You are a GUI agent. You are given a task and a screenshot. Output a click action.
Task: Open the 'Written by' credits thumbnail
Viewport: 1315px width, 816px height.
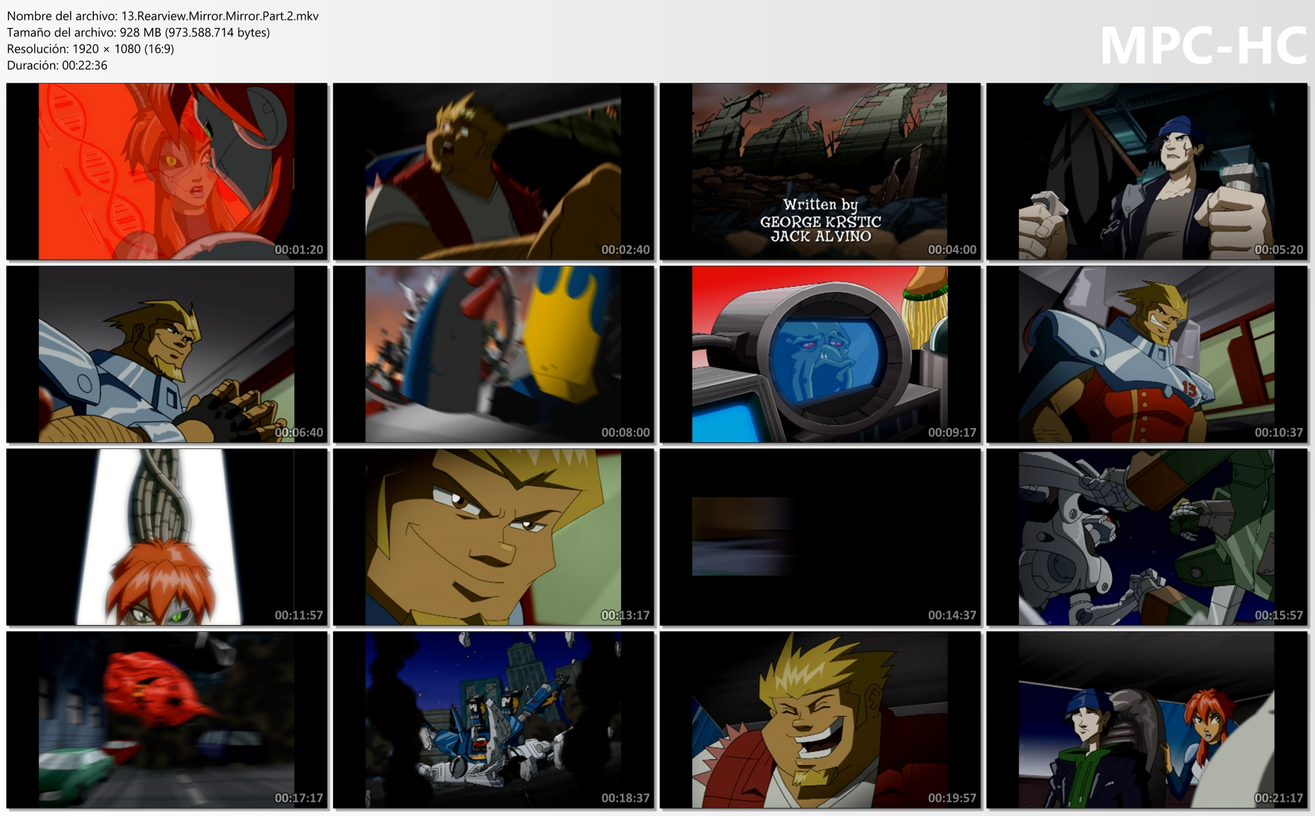point(820,171)
